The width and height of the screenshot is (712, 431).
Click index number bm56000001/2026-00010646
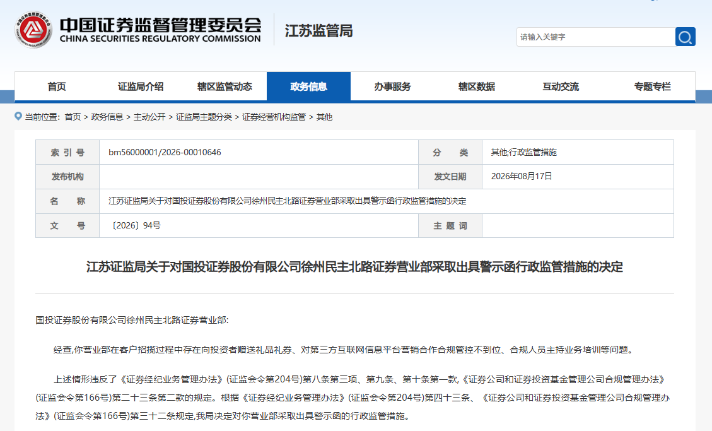[x=165, y=153]
